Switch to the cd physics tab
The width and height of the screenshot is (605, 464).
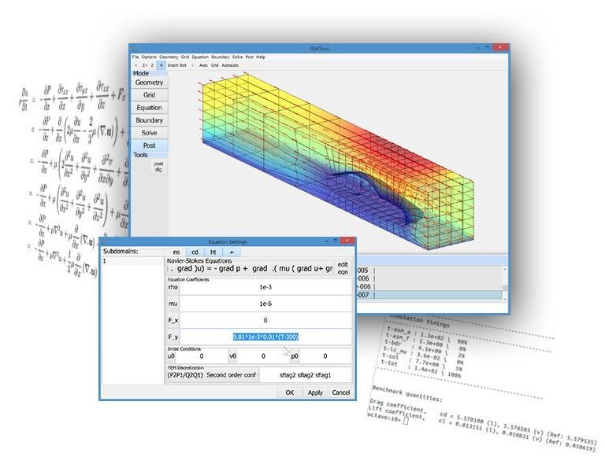coord(195,252)
